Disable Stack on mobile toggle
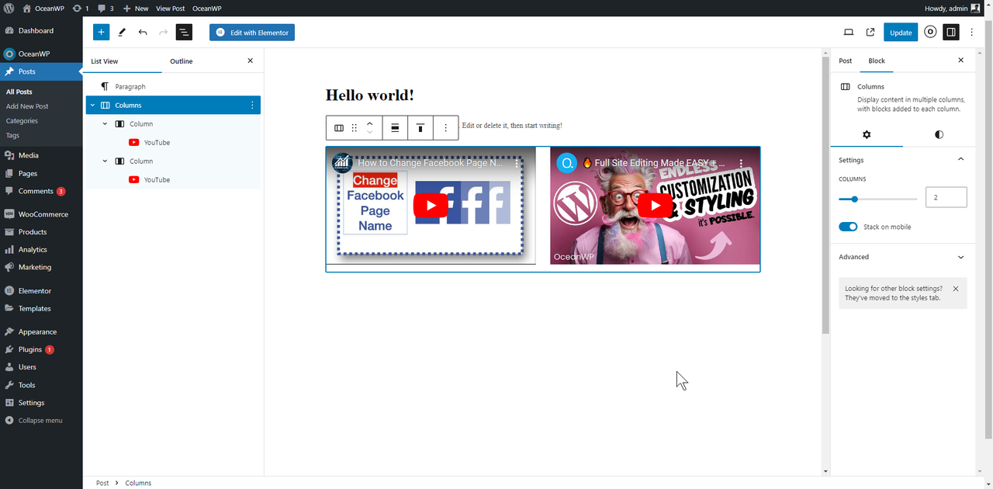Viewport: 993px width, 489px height. tap(848, 227)
